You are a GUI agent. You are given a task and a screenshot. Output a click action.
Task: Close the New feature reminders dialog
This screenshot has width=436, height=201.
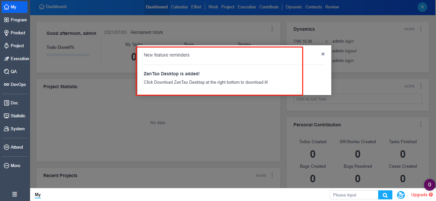[323, 54]
